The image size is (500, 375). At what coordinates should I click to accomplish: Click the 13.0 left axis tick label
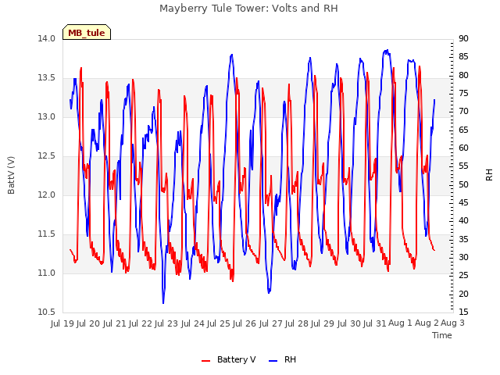pyautogui.click(x=46, y=117)
